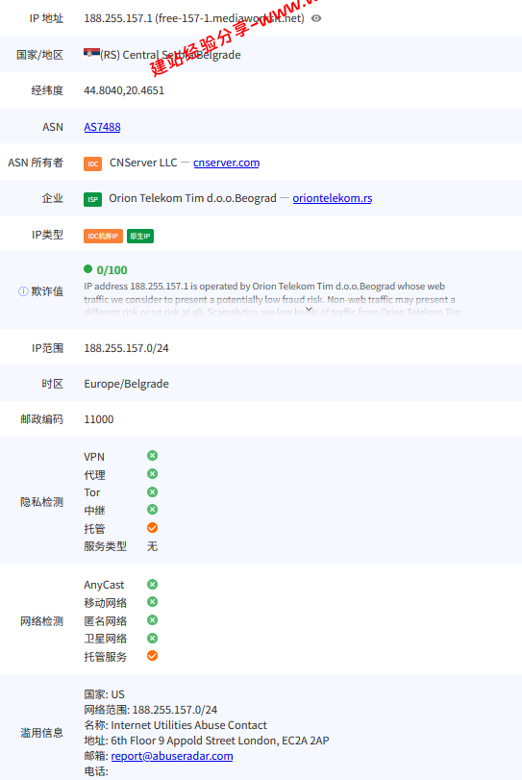This screenshot has height=780, width=522.
Task: Open the report@abuseradar.com email link
Action: 171,756
